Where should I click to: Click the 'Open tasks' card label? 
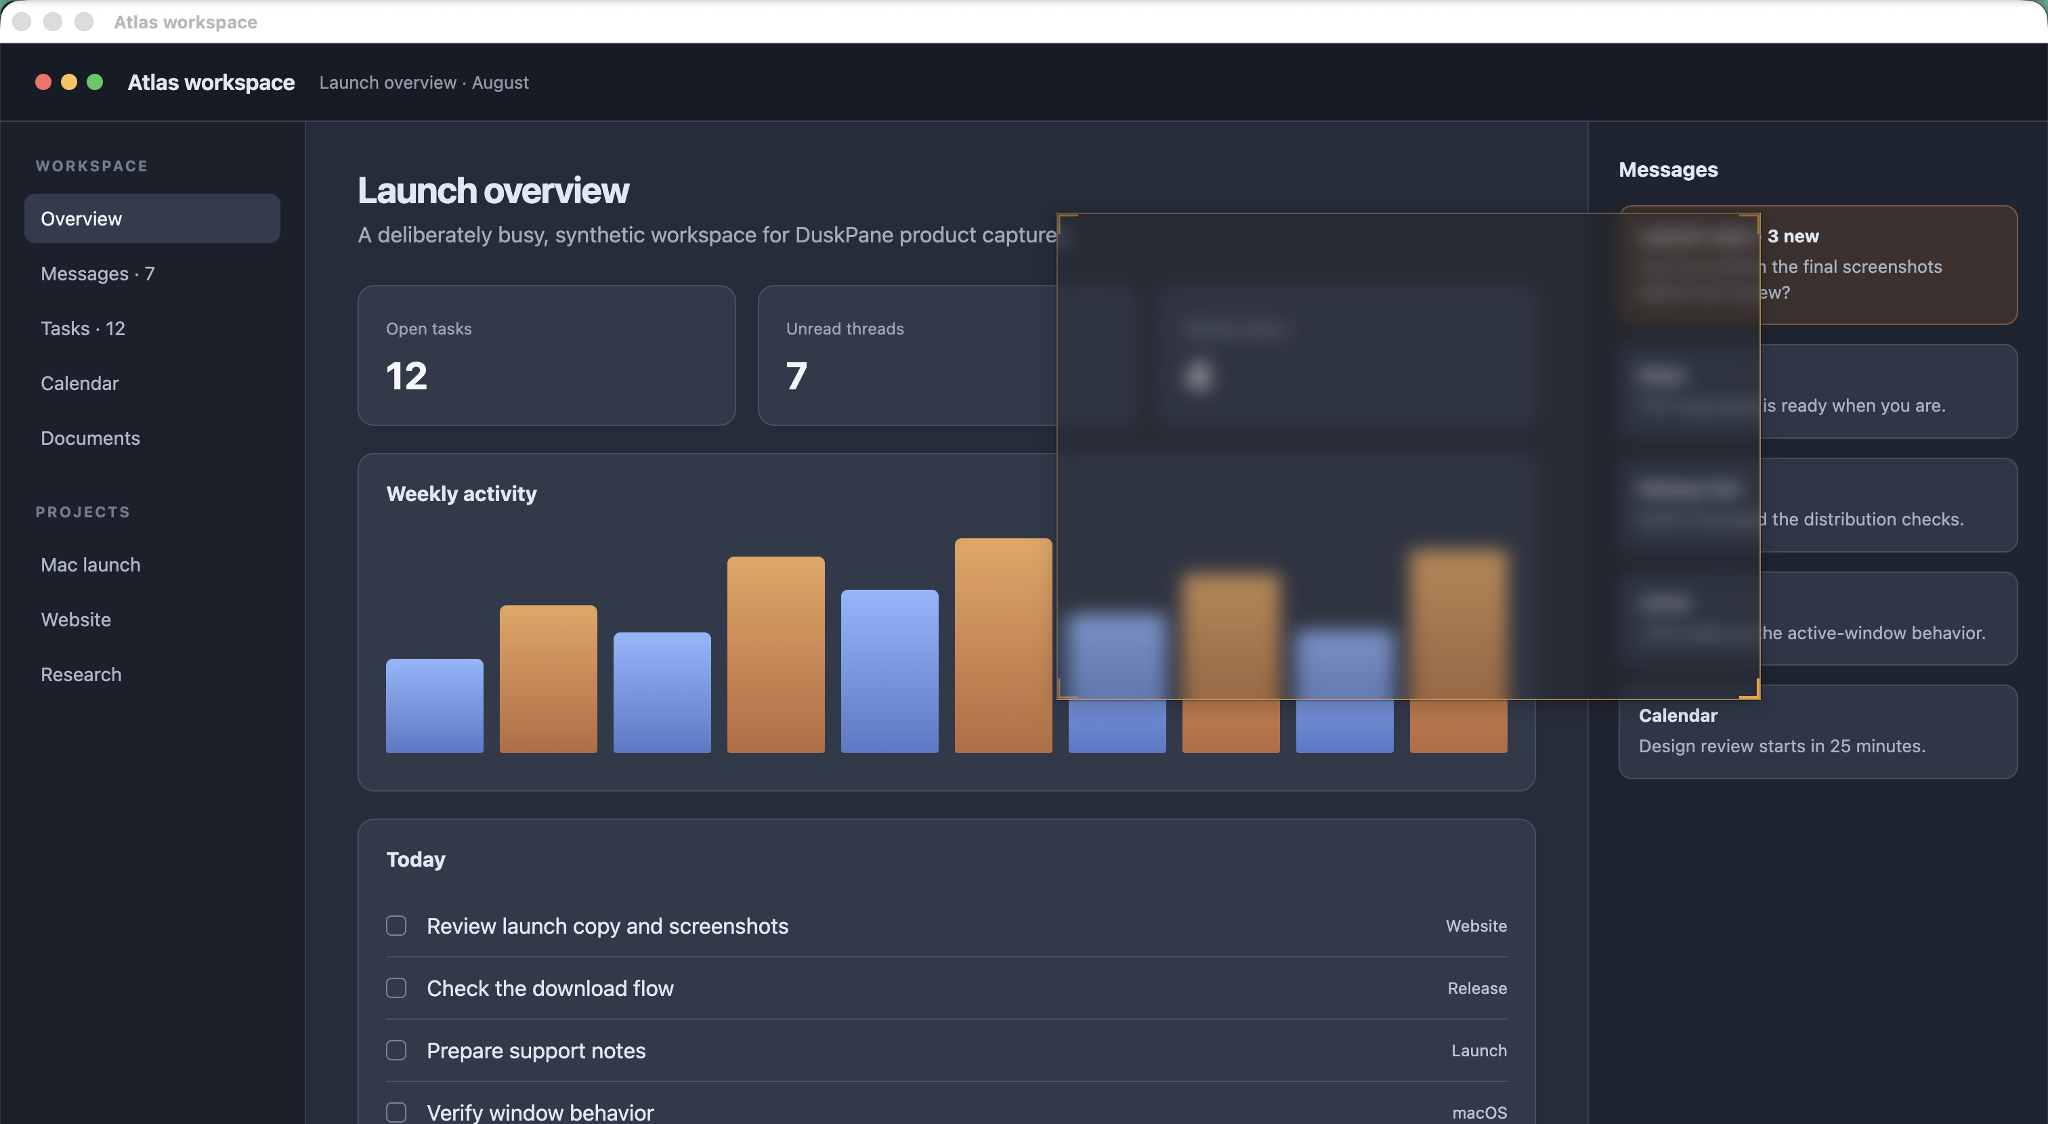pyautogui.click(x=429, y=329)
